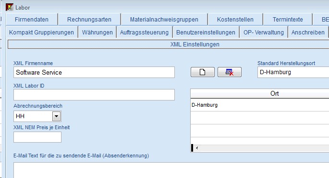Go to the Kostenstellen tab
The width and height of the screenshot is (329, 178).
235,20
